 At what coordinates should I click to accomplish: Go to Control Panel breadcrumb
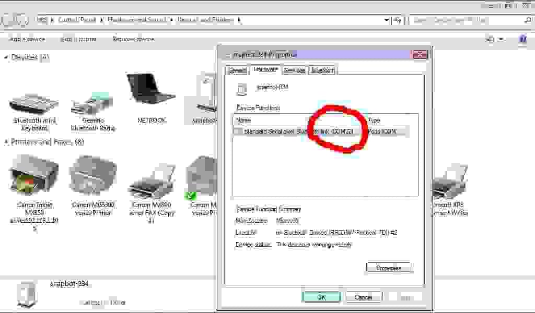pyautogui.click(x=77, y=19)
